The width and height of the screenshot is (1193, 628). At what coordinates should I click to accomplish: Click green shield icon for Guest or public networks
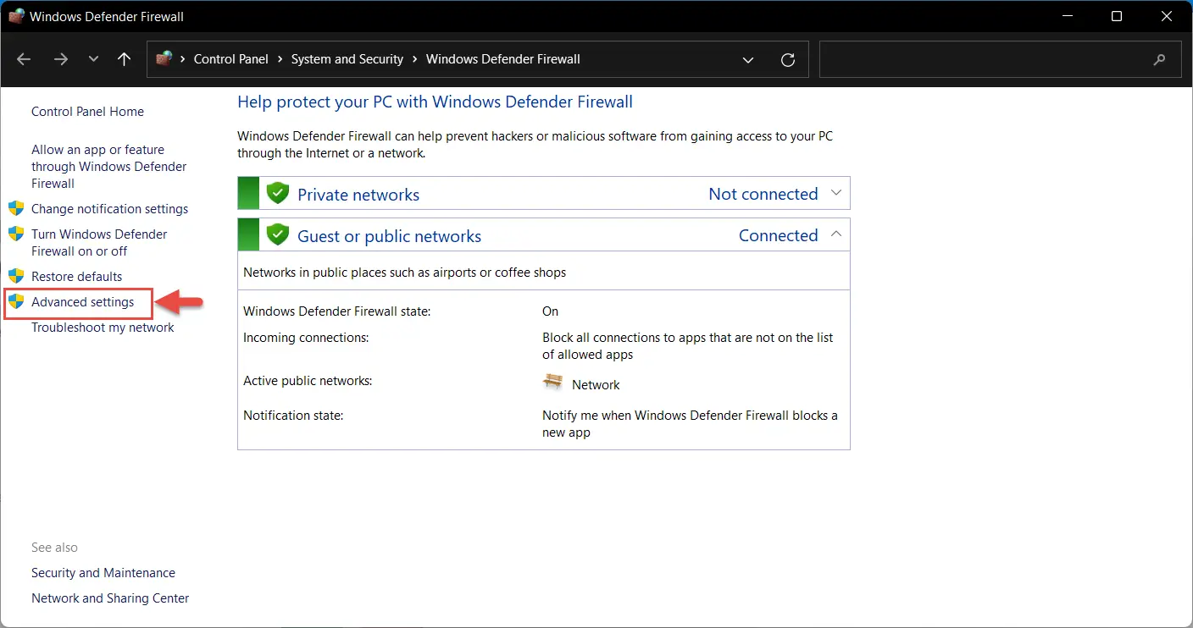coord(278,234)
